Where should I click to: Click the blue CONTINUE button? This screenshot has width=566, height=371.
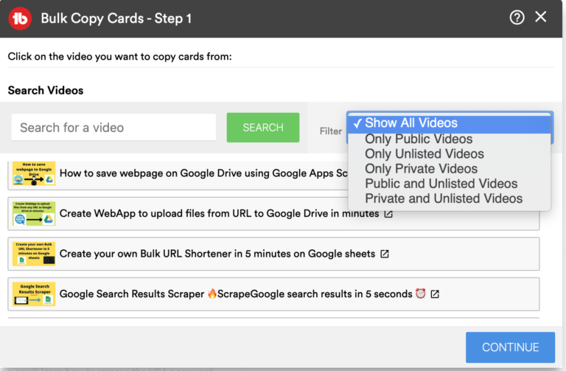510,347
